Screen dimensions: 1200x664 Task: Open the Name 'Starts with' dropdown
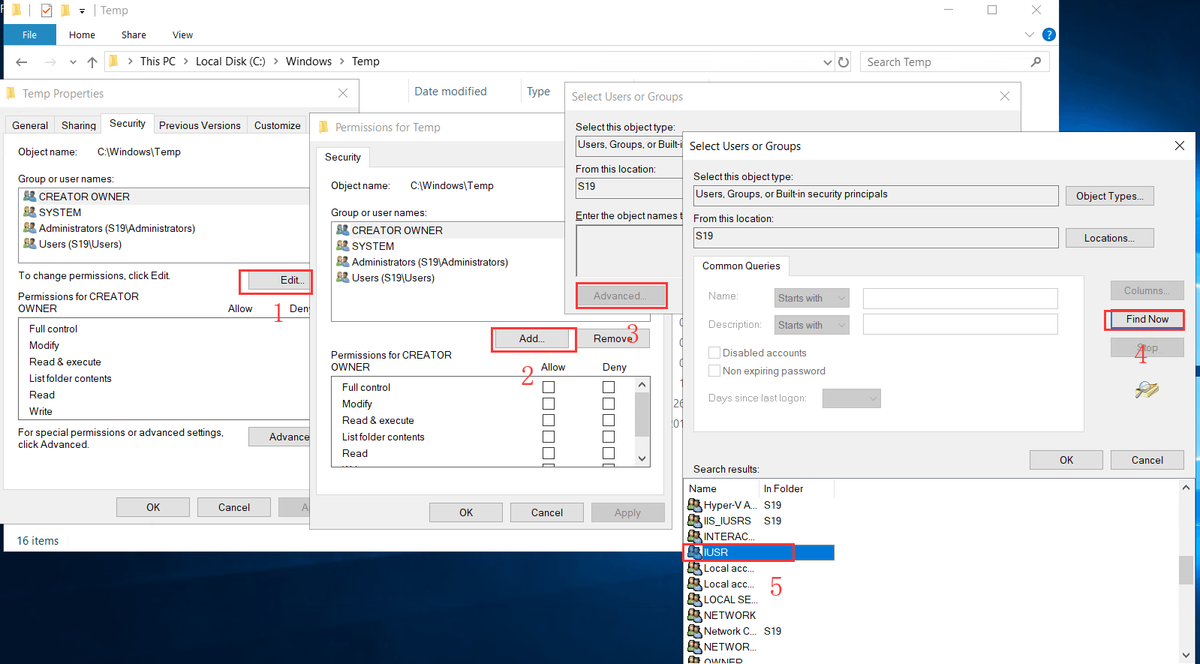coord(811,298)
